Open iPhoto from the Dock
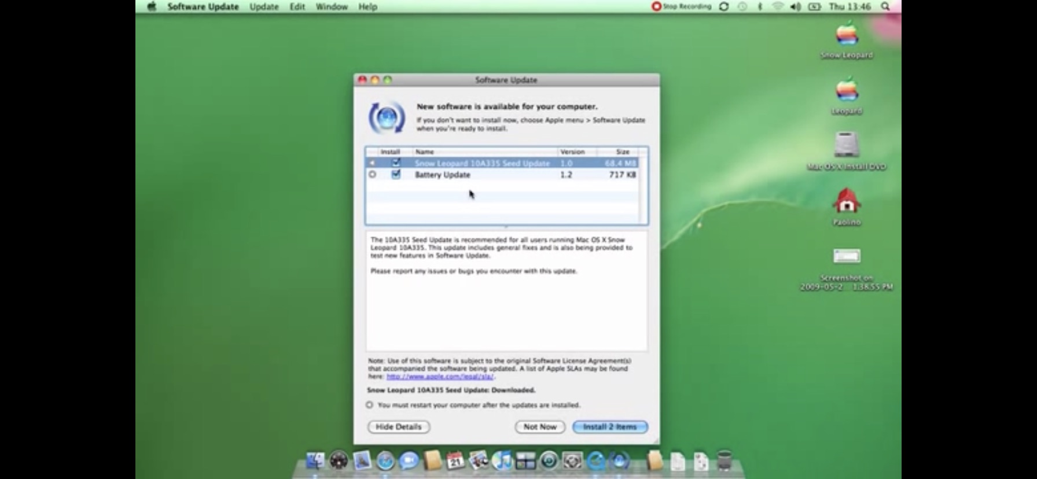Screen dimensions: 1037x479 tap(479, 461)
